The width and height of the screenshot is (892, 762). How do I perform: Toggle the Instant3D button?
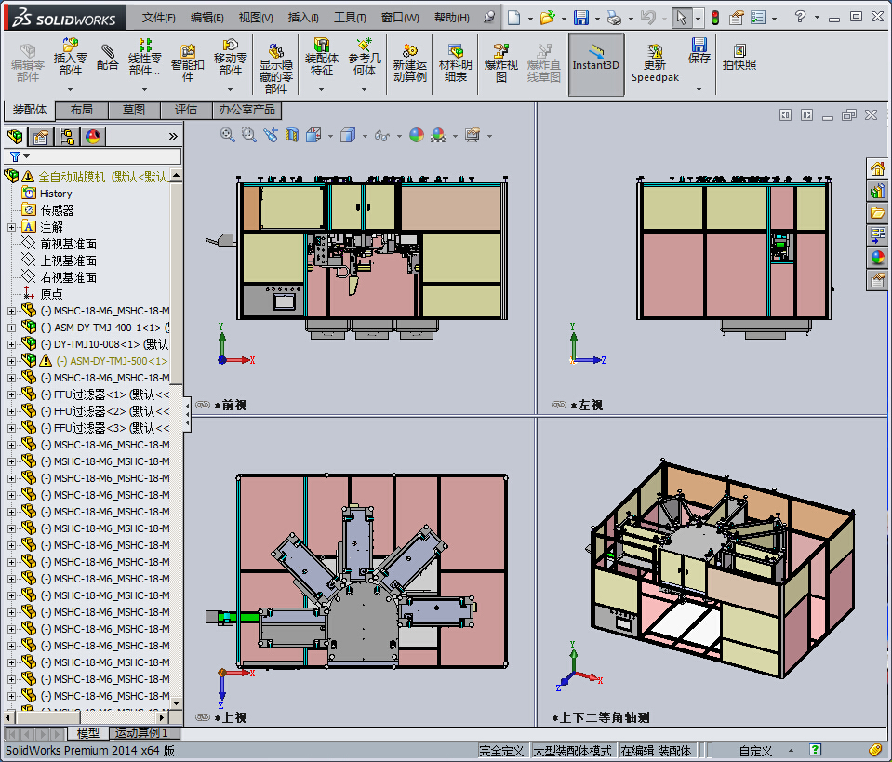tap(595, 64)
